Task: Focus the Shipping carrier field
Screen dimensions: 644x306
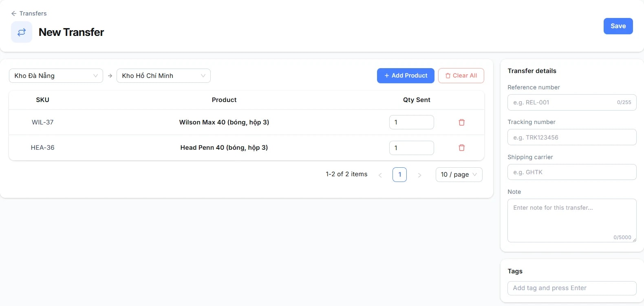Action: click(x=572, y=172)
